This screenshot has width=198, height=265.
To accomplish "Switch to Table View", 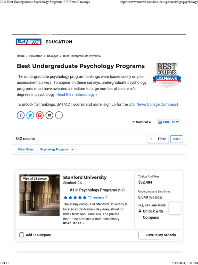I will pos(168,122).
